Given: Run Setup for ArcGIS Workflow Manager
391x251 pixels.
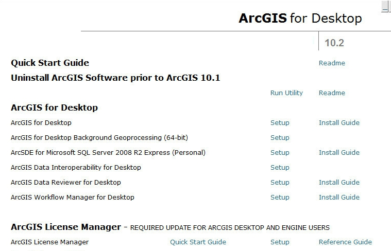Looking at the screenshot, I should tap(280, 198).
